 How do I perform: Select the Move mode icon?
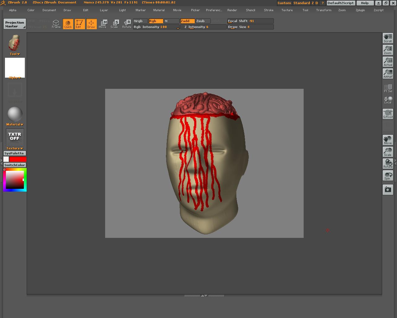103,24
